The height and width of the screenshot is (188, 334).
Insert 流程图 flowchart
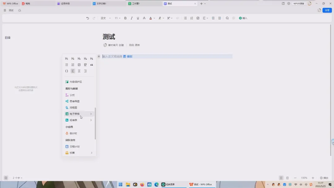pyautogui.click(x=79, y=108)
